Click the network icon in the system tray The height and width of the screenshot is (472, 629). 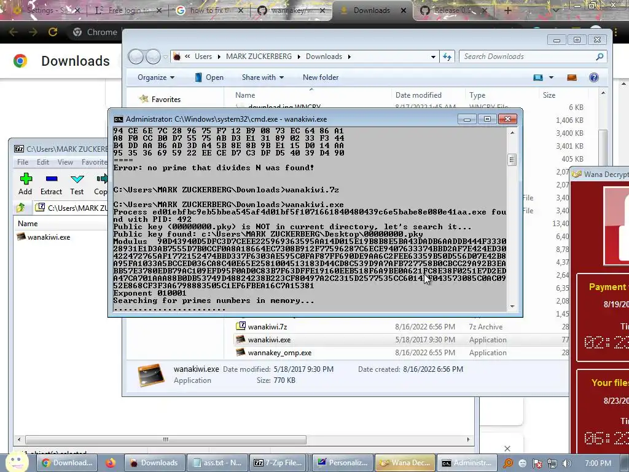(x=552, y=463)
